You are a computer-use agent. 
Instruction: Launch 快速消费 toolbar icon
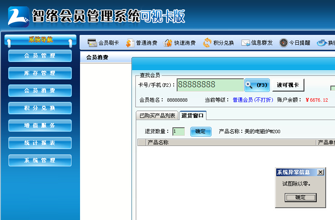pos(168,43)
